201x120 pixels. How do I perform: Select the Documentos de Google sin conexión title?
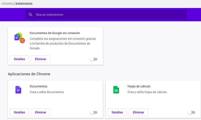click(55, 33)
